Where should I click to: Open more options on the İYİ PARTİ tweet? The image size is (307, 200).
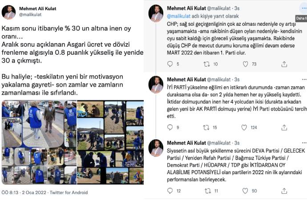pos(304,80)
